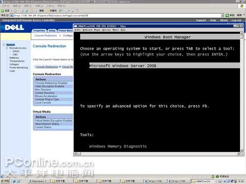Click the Stop loading icon in the browser toolbar
This screenshot has width=246, height=184.
coord(22,11)
